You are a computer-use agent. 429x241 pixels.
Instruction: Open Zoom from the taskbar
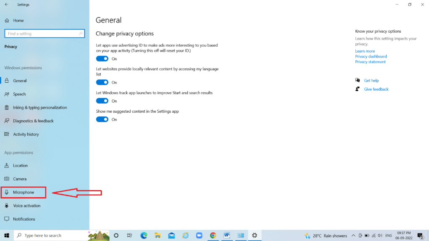point(199,235)
